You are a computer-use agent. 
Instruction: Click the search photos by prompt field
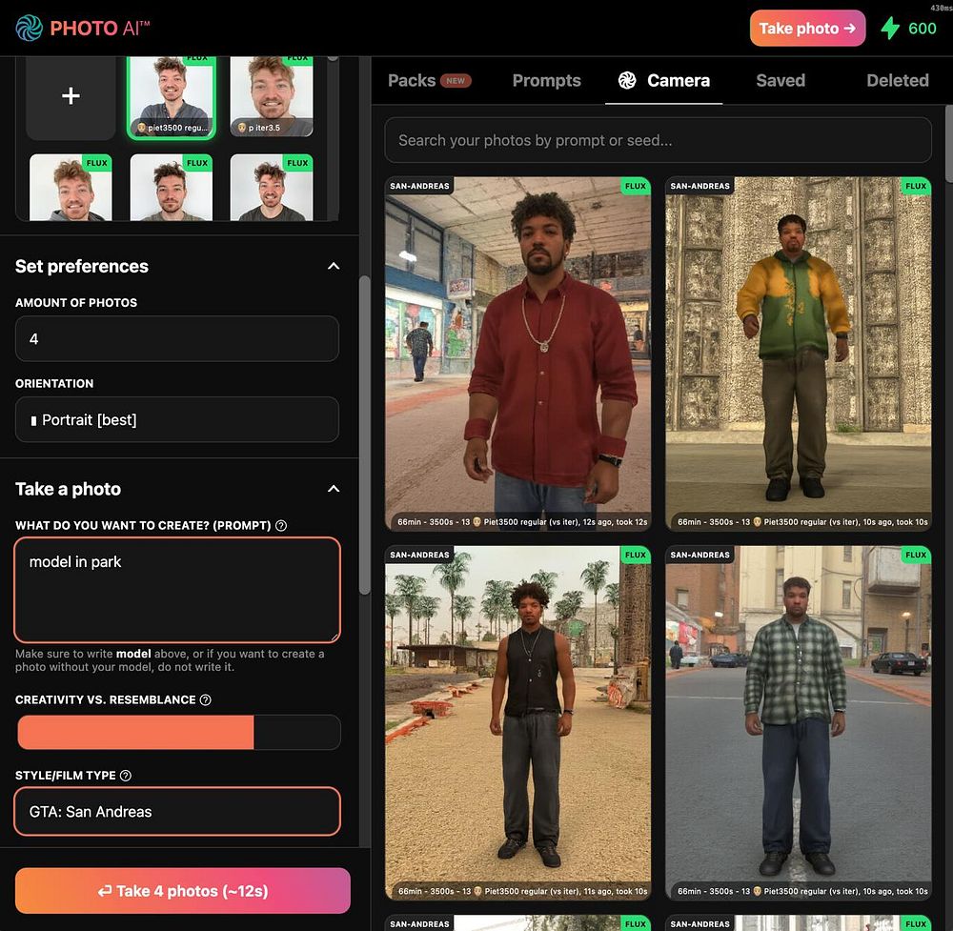pos(658,140)
